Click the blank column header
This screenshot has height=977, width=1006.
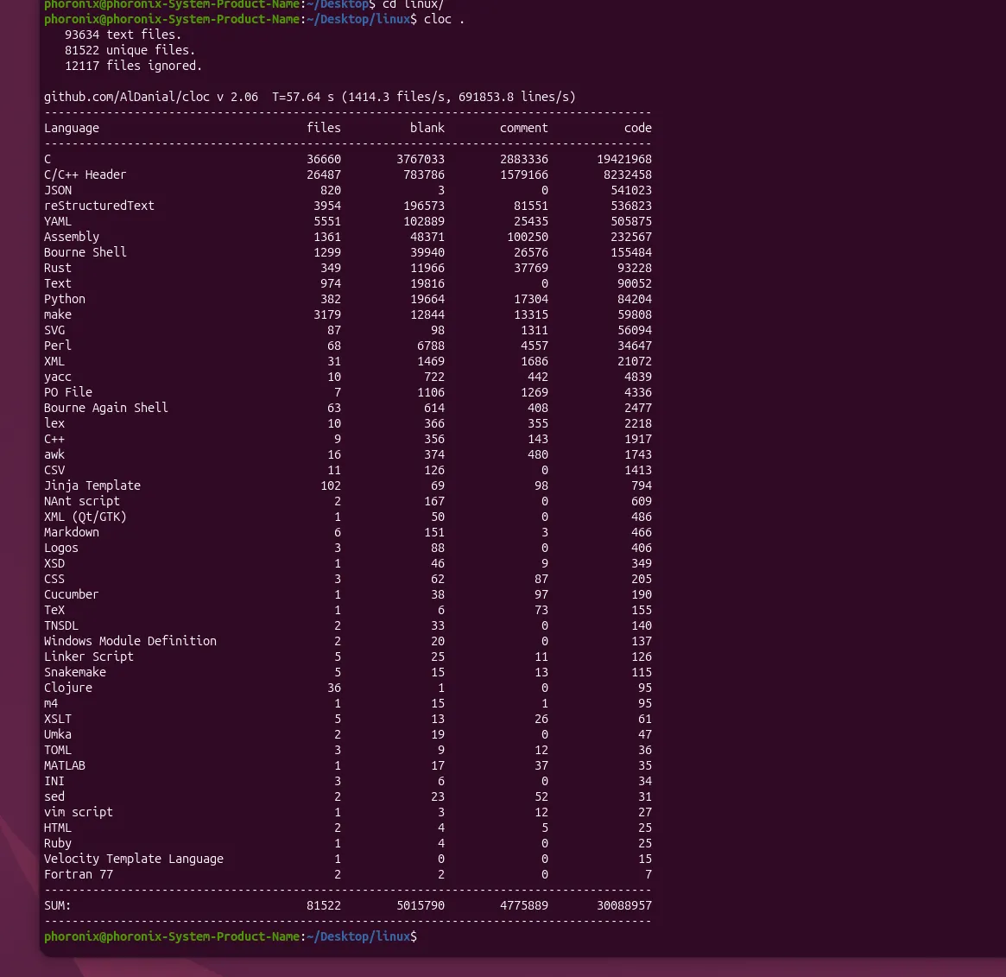427,128
